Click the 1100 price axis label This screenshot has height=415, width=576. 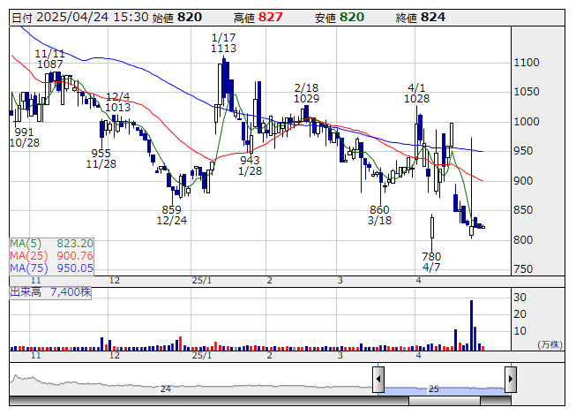tap(527, 63)
